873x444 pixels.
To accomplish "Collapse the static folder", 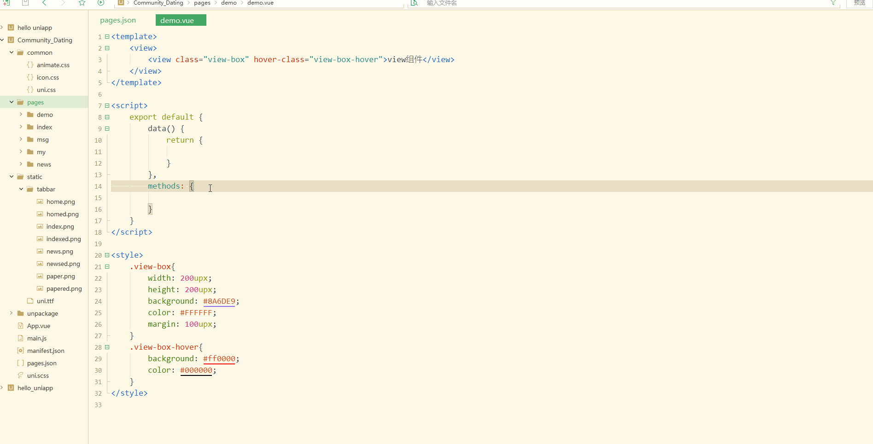I will point(12,177).
